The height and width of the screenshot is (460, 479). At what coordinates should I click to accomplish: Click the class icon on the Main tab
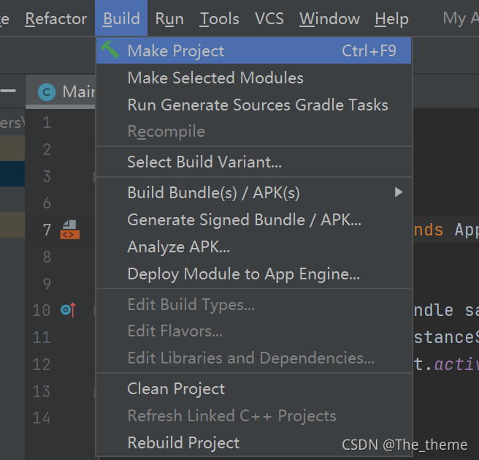pos(47,92)
